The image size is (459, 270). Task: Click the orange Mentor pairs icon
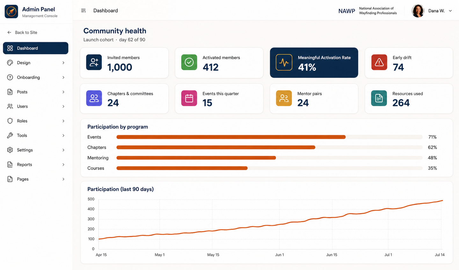click(284, 98)
